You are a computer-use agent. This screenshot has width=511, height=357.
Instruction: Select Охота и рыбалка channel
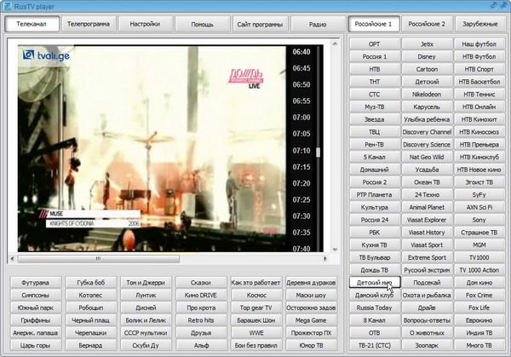[x=427, y=296]
